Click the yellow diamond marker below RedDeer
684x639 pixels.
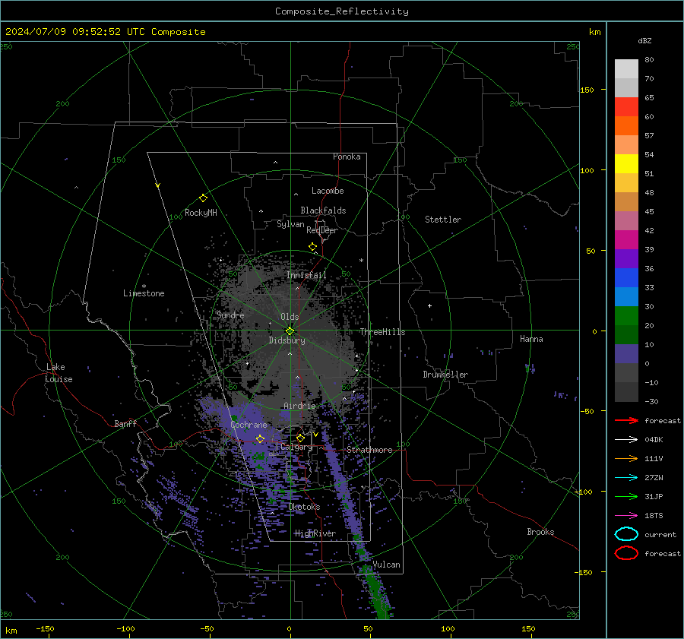(x=313, y=247)
